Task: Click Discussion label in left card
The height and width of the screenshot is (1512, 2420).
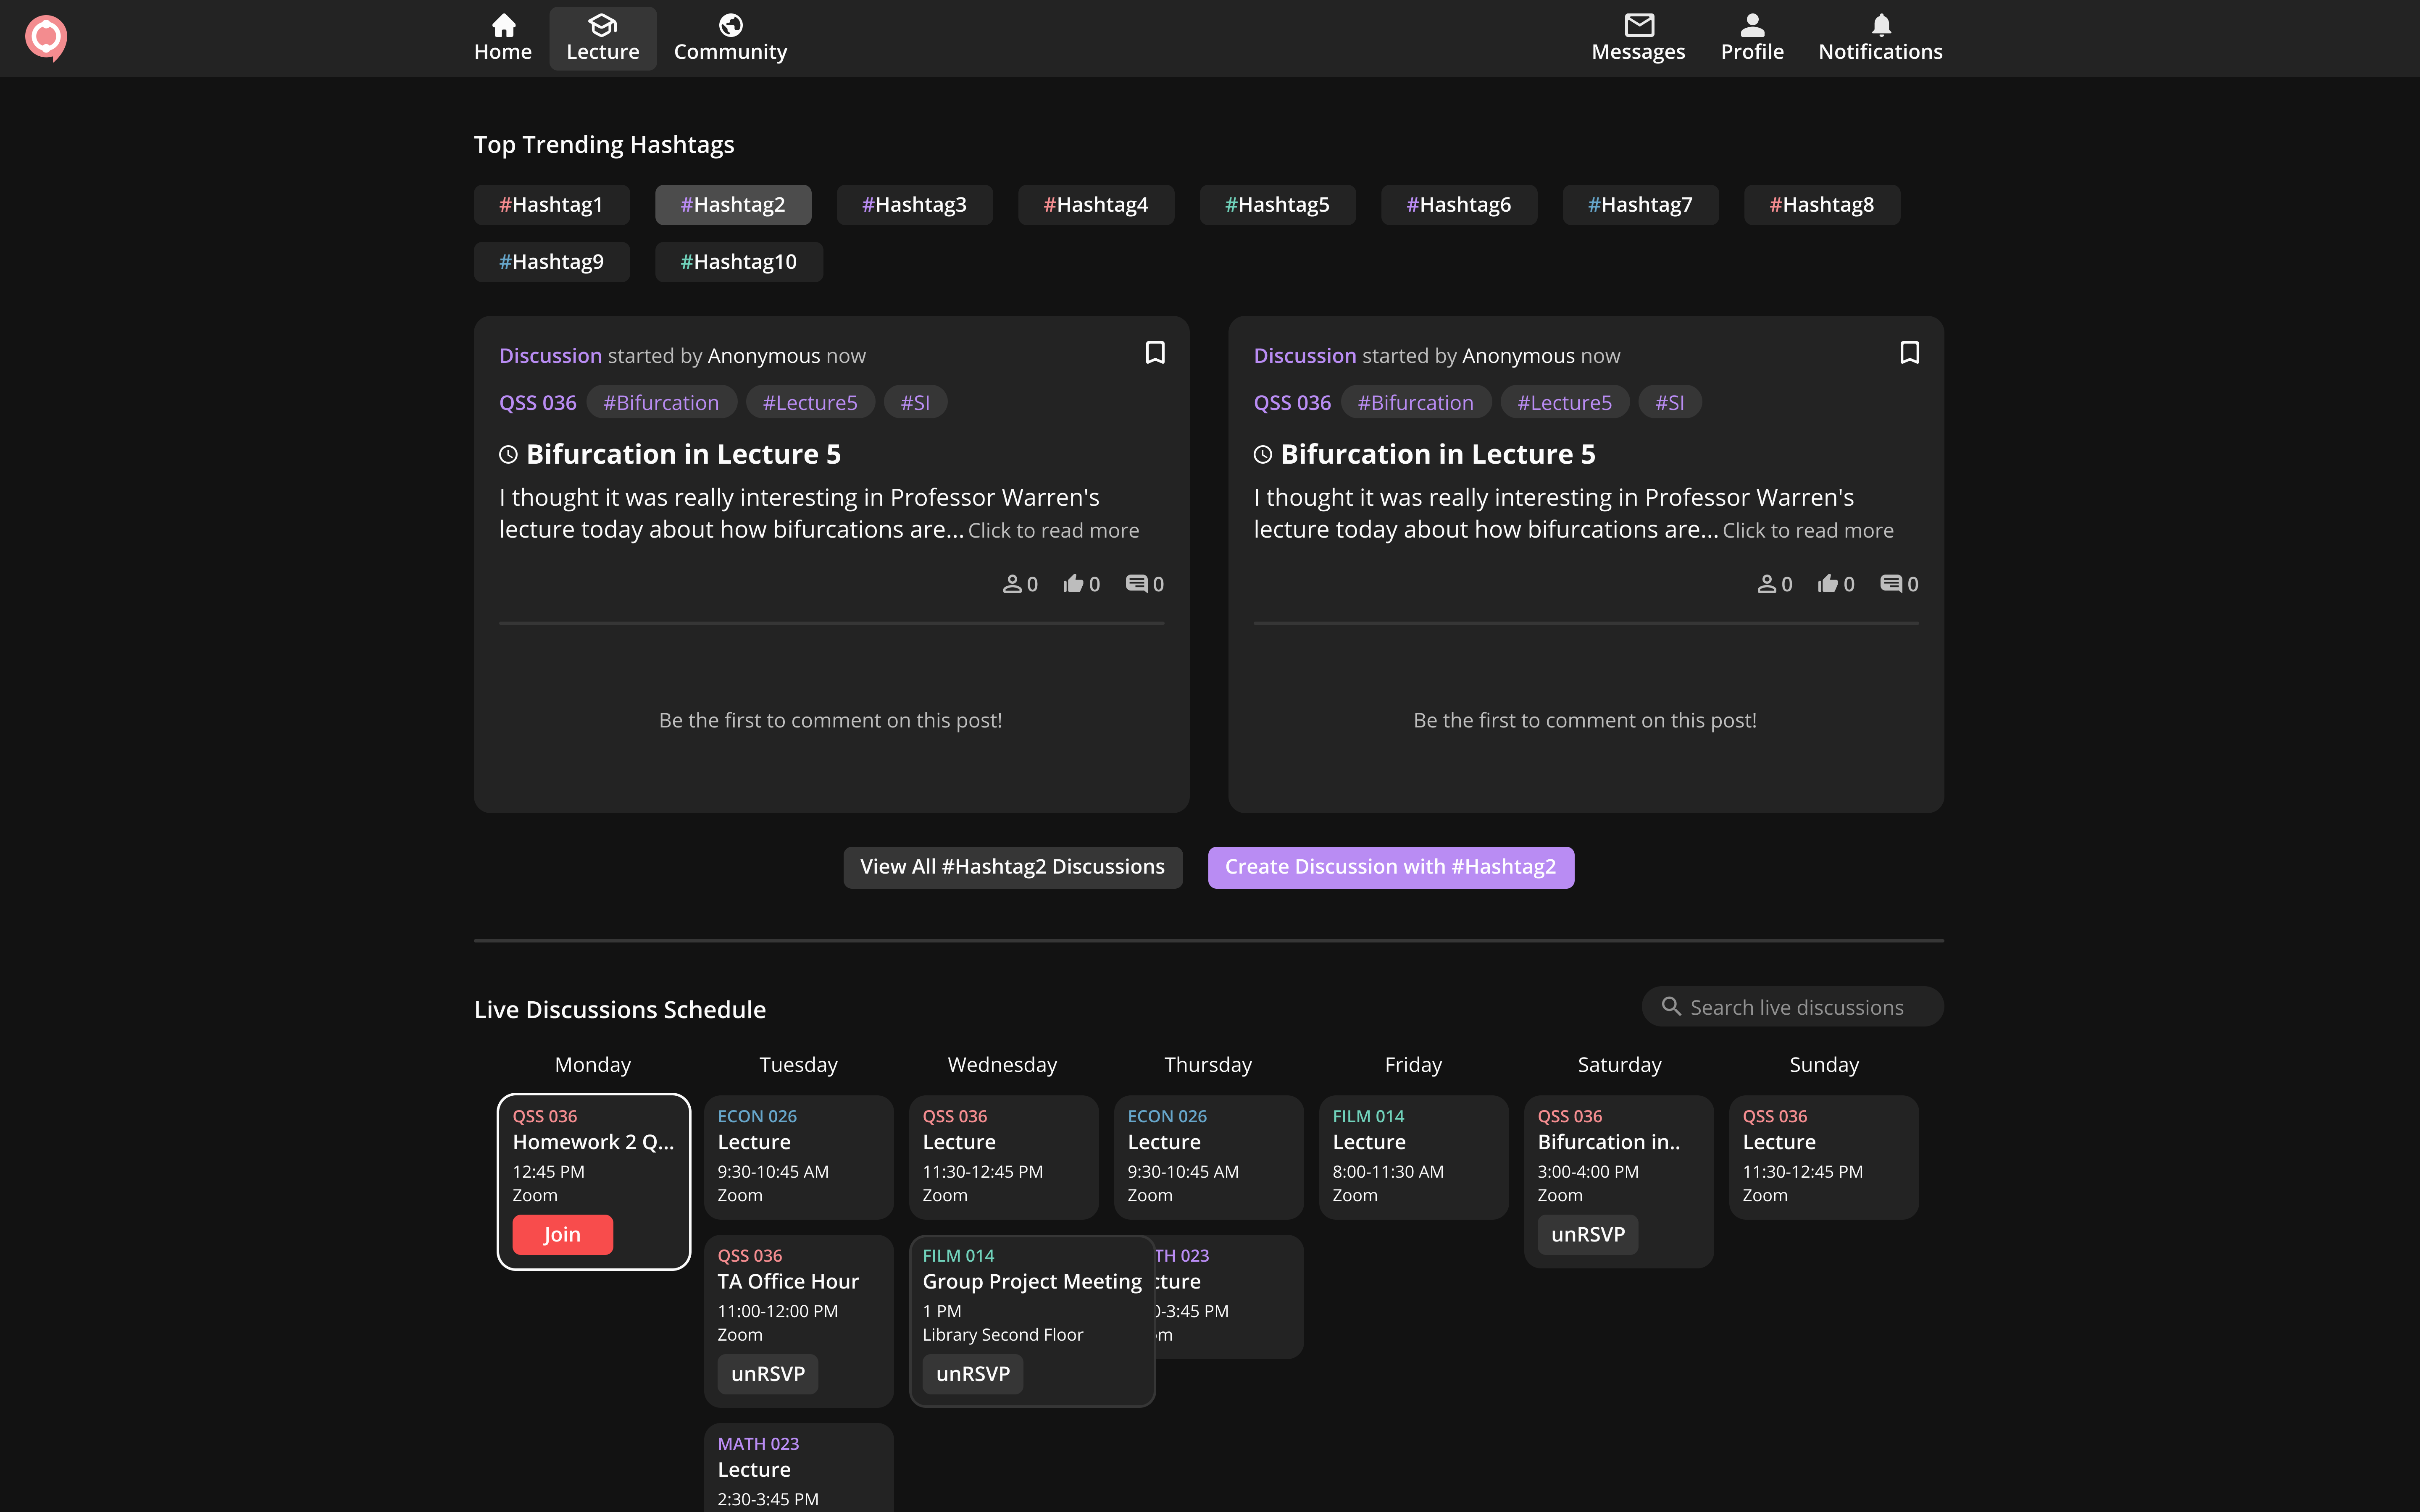Action: pos(551,356)
